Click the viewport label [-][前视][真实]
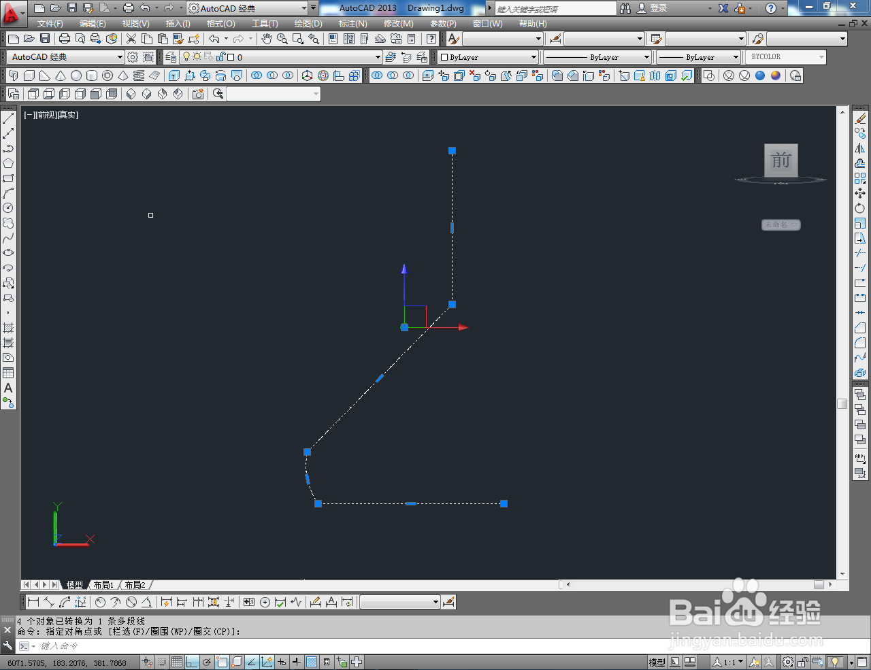 [x=51, y=115]
